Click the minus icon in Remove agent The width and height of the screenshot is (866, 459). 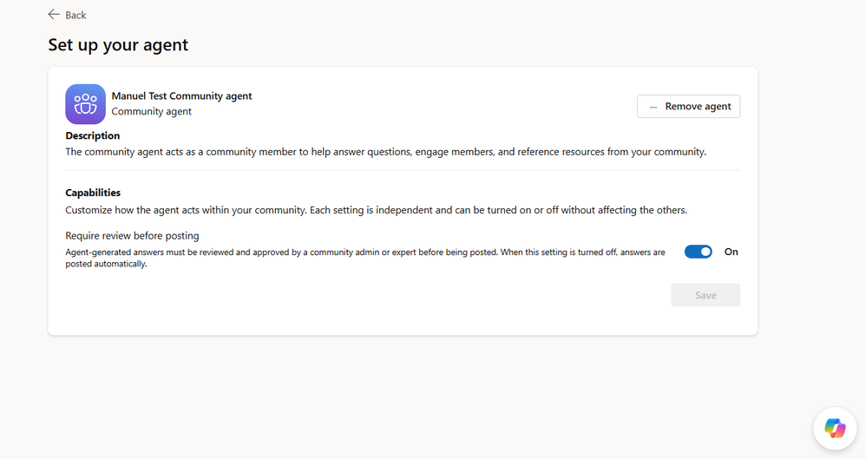click(x=653, y=107)
